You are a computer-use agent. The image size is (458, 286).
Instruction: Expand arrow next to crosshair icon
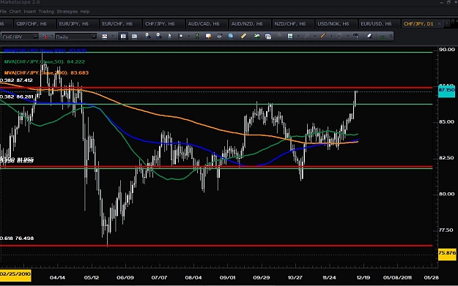click(x=188, y=37)
